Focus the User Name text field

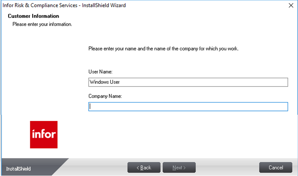click(x=188, y=82)
